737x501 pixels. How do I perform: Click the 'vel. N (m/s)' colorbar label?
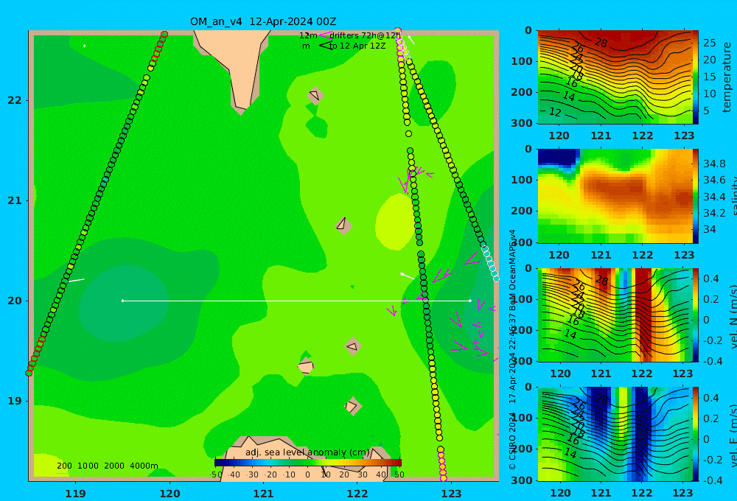[733, 317]
